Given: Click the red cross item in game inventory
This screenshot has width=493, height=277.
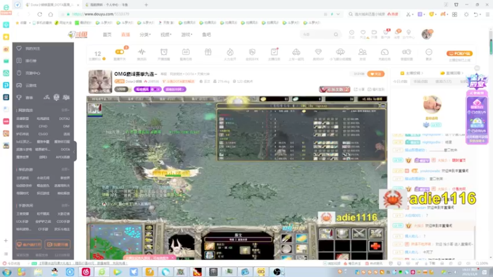Looking at the screenshot, I should pos(375,246).
